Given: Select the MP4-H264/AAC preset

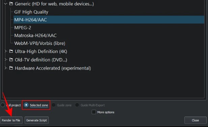Looking at the screenshot, I should pyautogui.click(x=109, y=20).
